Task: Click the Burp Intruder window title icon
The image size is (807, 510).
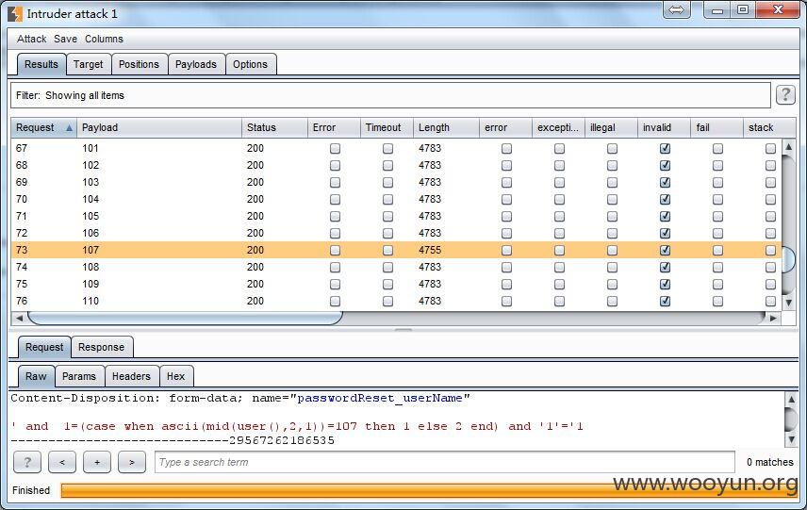Action: pos(15,14)
